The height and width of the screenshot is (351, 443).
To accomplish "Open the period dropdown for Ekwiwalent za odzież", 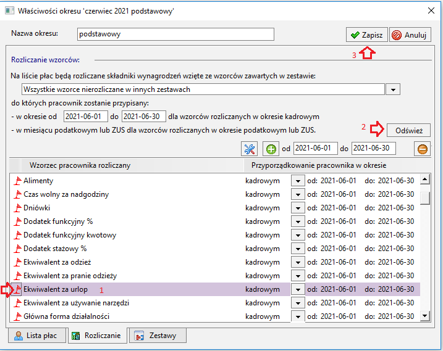I will [x=298, y=262].
